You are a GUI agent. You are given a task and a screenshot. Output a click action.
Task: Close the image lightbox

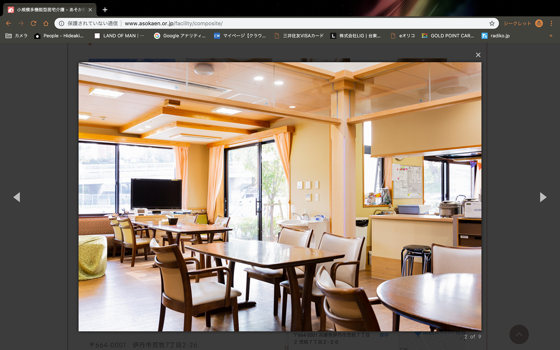(478, 55)
